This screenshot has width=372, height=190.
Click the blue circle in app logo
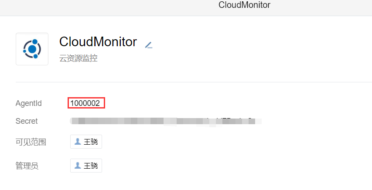coord(32,49)
